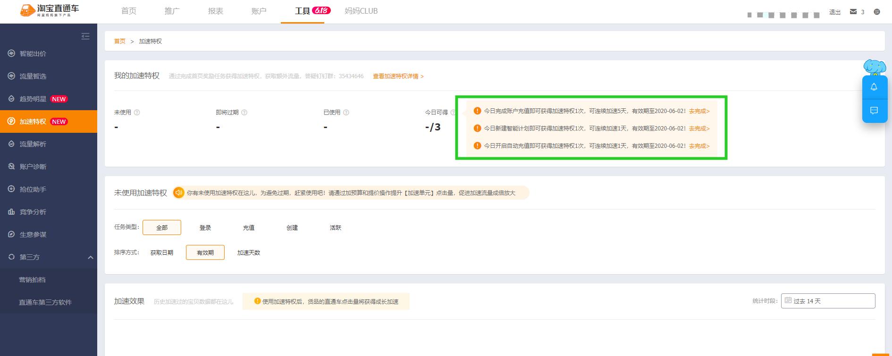Click the 加速特权 lightning icon
Image resolution: width=892 pixels, height=356 pixels.
[x=11, y=121]
